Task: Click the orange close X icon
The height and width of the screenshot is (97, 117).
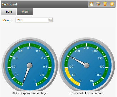Action: (112, 4)
